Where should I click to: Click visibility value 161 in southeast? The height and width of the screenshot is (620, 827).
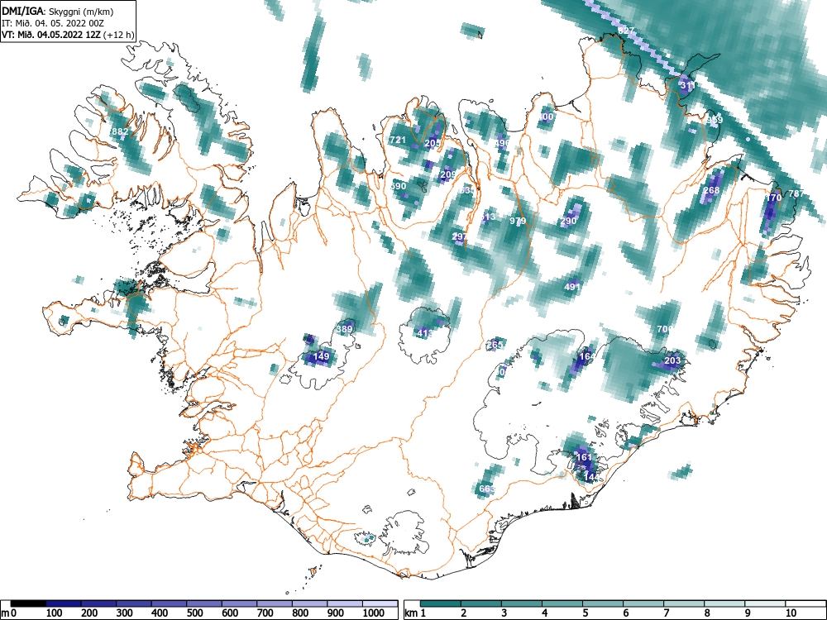tap(584, 457)
